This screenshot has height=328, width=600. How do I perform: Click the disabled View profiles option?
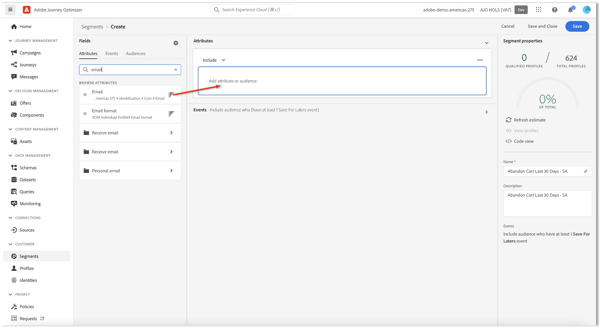(x=522, y=130)
